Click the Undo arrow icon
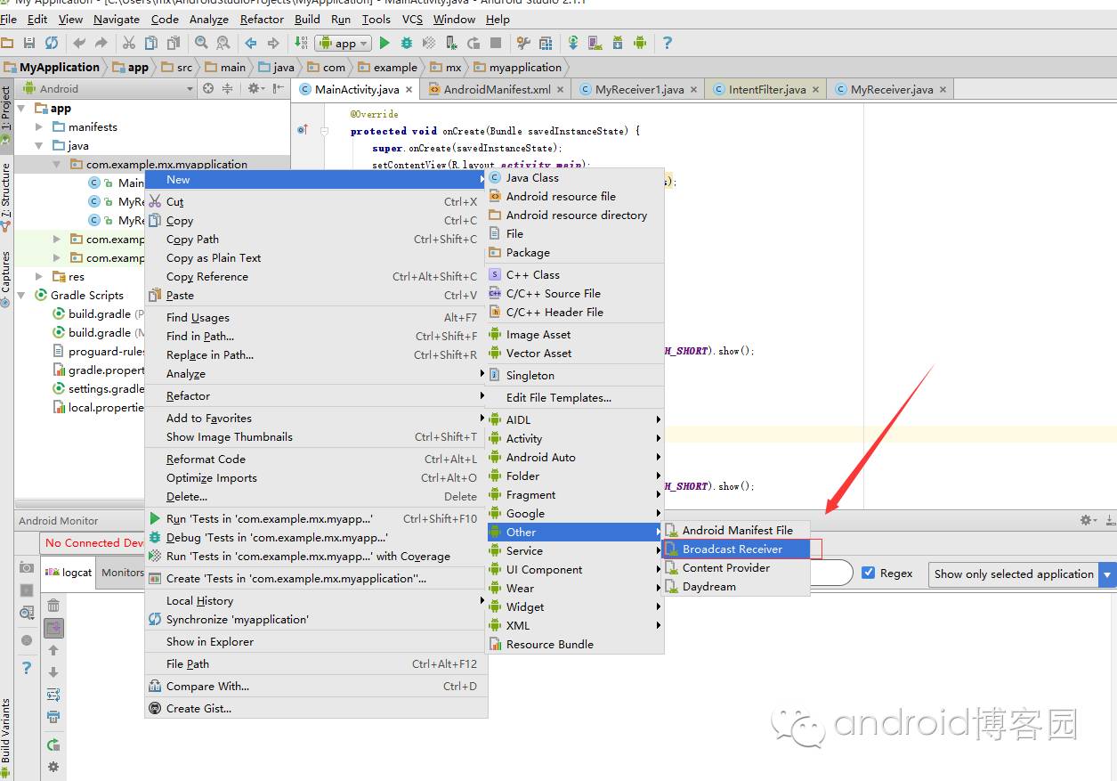The height and width of the screenshot is (781, 1117). coord(80,43)
